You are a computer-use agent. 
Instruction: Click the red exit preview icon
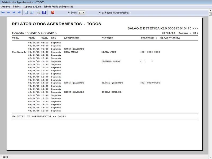click(x=53, y=12)
